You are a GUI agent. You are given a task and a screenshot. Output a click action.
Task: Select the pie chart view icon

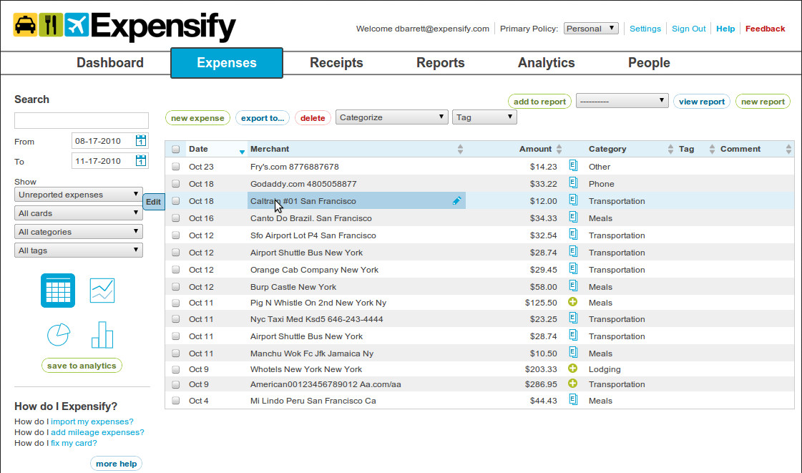58,334
